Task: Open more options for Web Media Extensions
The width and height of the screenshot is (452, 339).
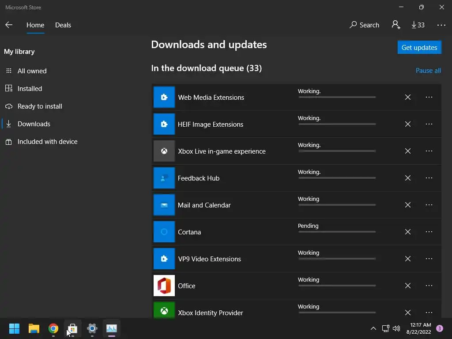Action: [x=429, y=97]
